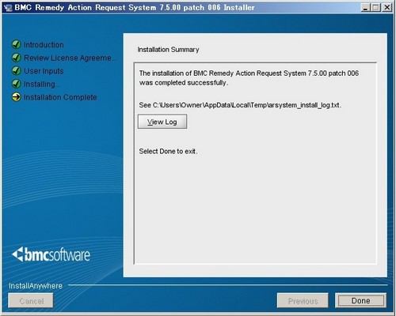Image resolution: width=396 pixels, height=316 pixels.
Task: Click the installer icon in the title bar
Action: click(x=8, y=8)
